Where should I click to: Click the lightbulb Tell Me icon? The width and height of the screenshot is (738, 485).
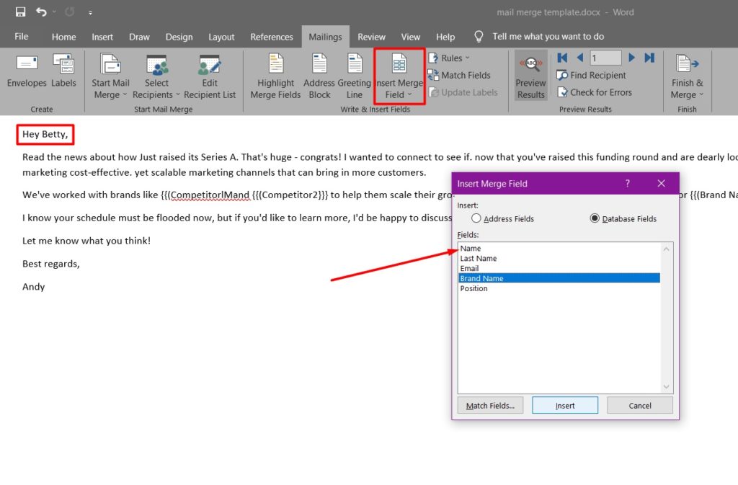click(479, 37)
